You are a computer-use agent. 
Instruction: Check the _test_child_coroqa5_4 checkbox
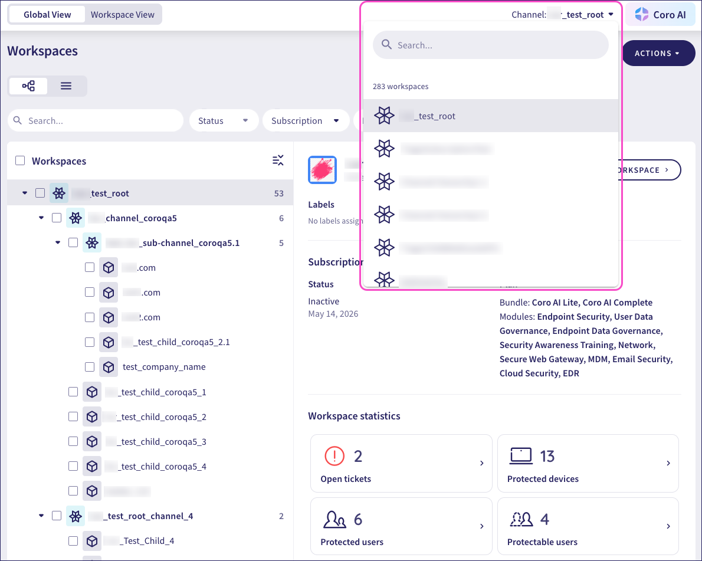coord(73,466)
